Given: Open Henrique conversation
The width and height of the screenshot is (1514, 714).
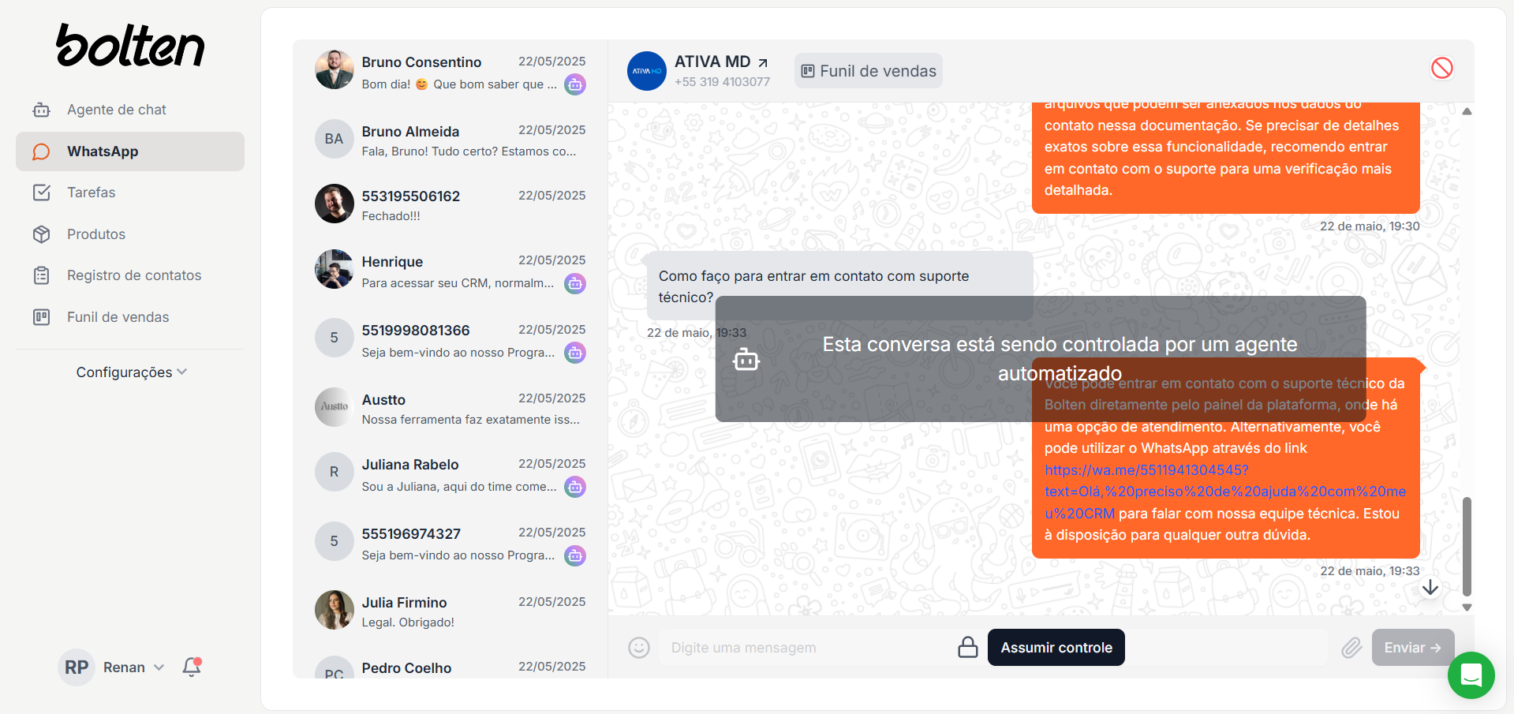Looking at the screenshot, I should coord(450,271).
